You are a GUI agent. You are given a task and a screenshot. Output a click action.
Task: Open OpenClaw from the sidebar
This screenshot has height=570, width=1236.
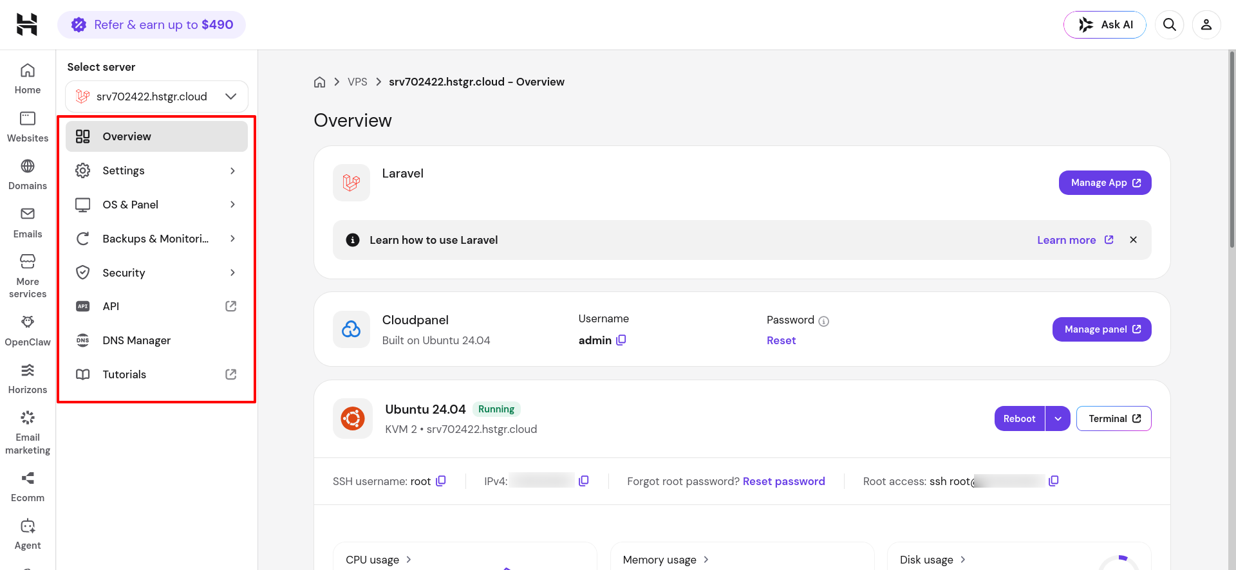pyautogui.click(x=28, y=331)
